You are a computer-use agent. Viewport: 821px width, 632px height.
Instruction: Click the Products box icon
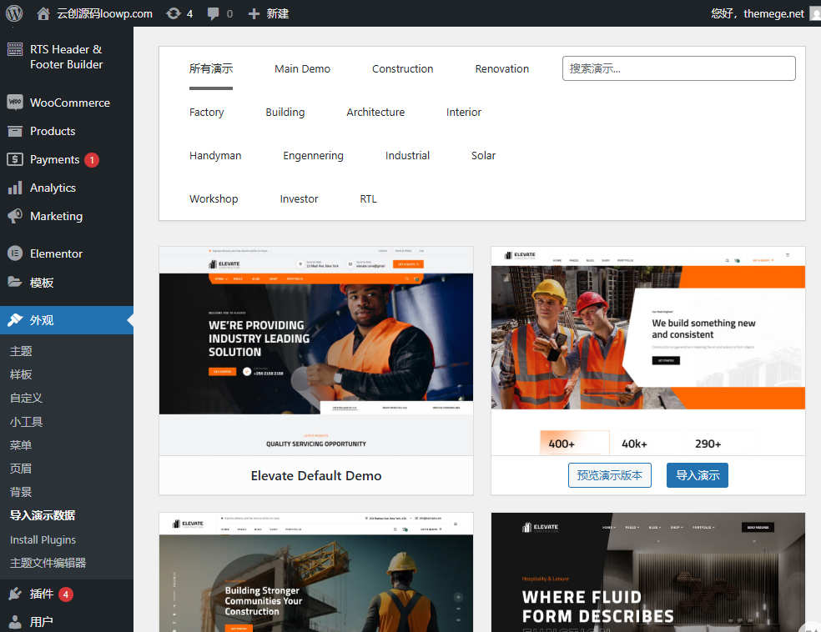15,131
